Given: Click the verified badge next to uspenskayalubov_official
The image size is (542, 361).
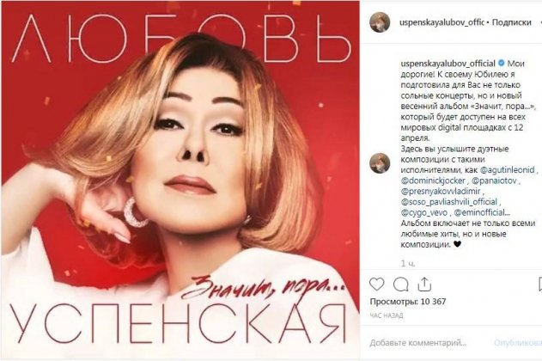Looking at the screenshot, I should click(x=501, y=64).
